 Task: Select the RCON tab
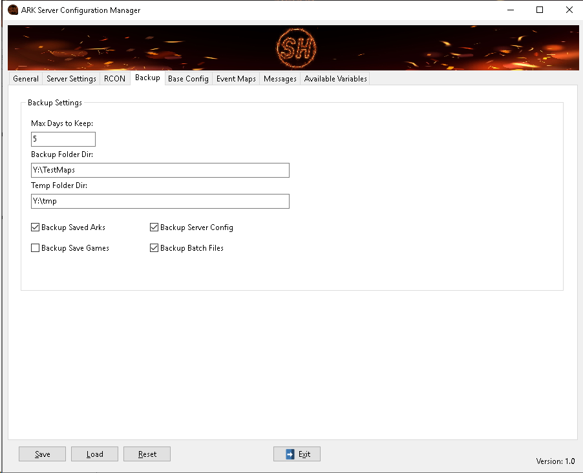(x=114, y=79)
